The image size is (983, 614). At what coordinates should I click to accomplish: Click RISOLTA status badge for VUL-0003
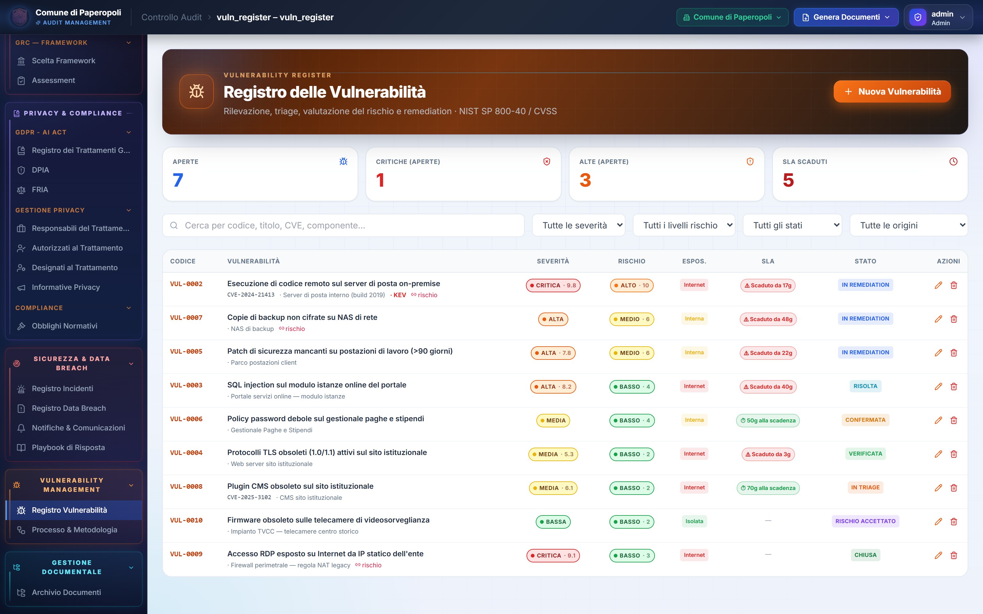865,386
